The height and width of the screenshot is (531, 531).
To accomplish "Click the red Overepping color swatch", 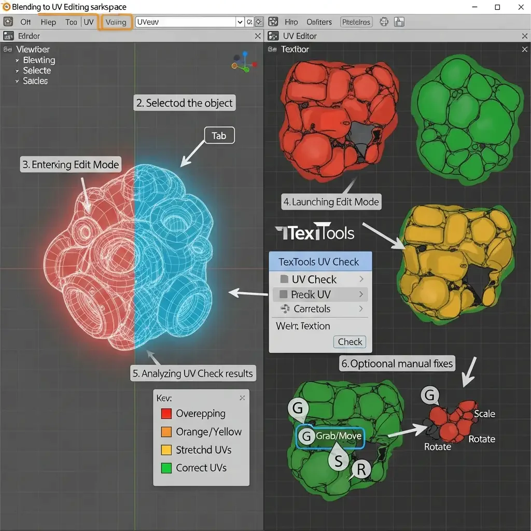I will [166, 414].
